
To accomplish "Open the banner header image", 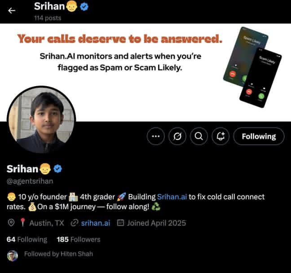I will click(x=145, y=72).
